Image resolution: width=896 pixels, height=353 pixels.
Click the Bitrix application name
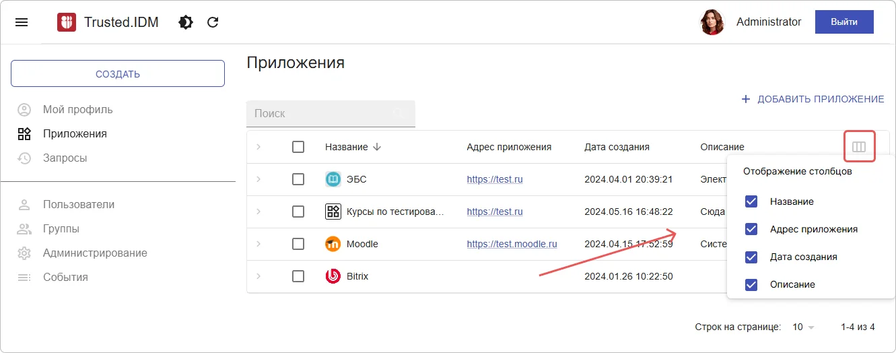[357, 276]
